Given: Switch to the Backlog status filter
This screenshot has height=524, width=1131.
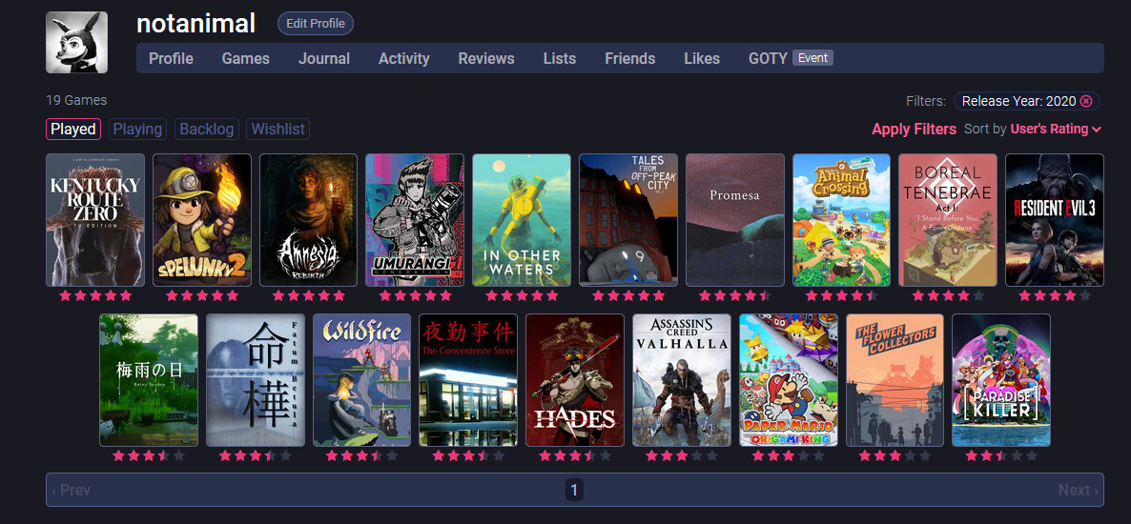Looking at the screenshot, I should coord(206,129).
